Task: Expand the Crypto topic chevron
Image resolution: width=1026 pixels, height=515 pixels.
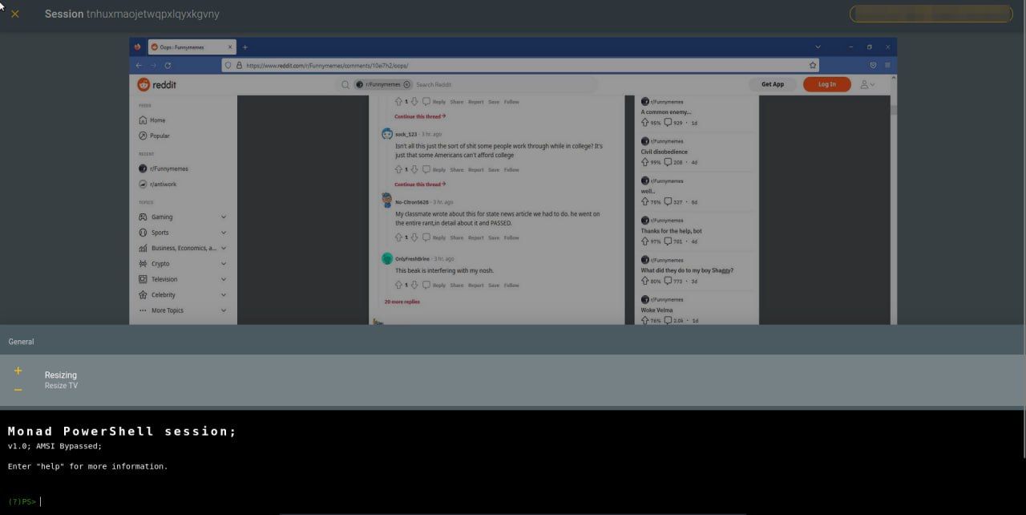Action: coord(224,263)
